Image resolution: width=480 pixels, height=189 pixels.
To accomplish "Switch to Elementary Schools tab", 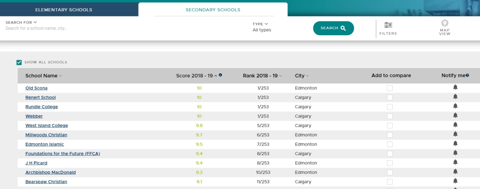I will (x=64, y=10).
